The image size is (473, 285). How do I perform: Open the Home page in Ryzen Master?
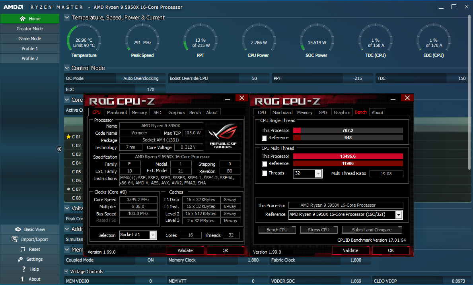pos(29,19)
